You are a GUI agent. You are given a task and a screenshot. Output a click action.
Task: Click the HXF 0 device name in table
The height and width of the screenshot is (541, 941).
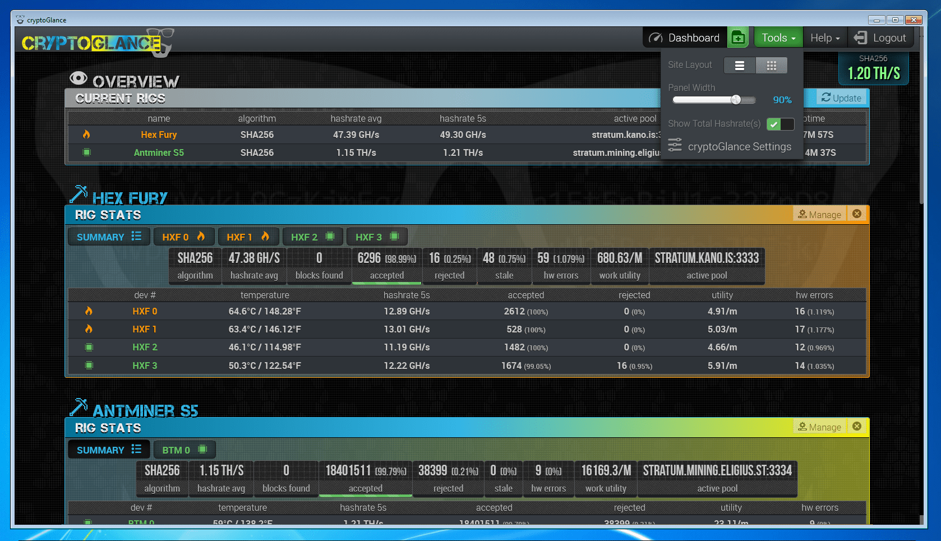tap(145, 311)
